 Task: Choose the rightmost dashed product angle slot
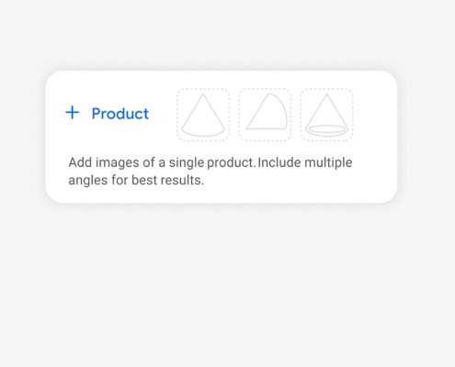tap(327, 115)
